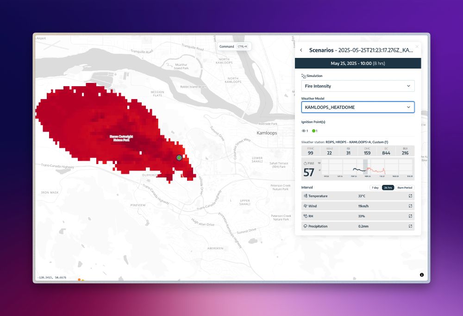Viewport: 463px width, 316px height.
Task: Click the CTRL+K shortcut badge
Action: [x=243, y=46]
